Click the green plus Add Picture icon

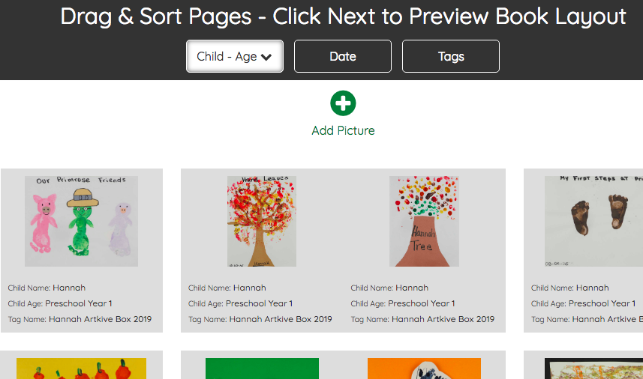click(x=343, y=103)
